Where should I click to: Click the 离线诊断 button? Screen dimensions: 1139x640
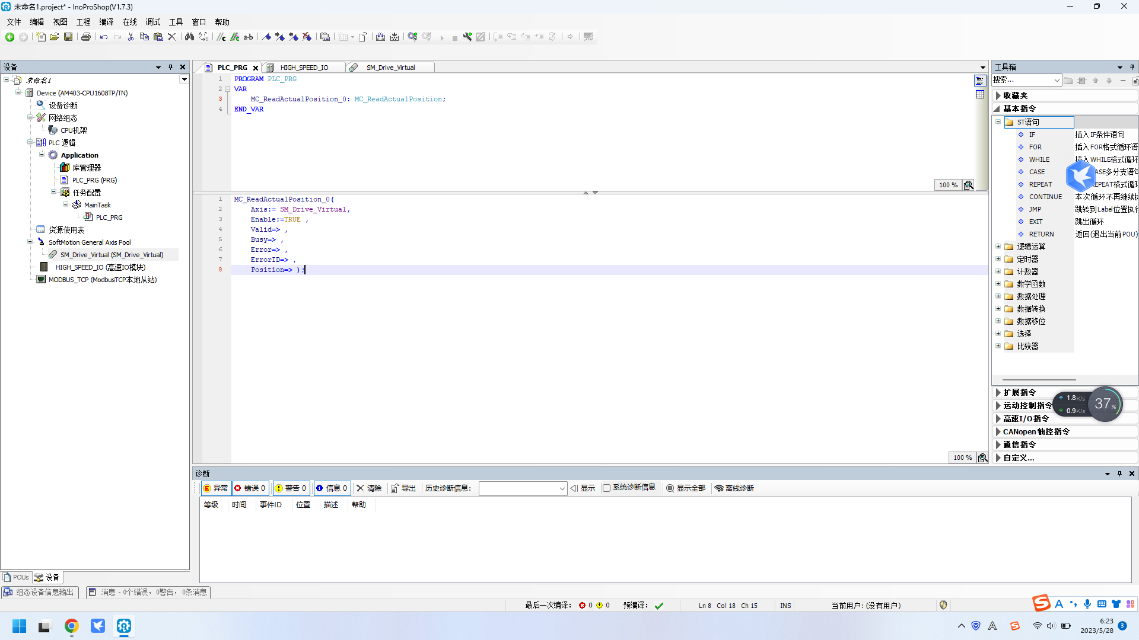pos(734,488)
